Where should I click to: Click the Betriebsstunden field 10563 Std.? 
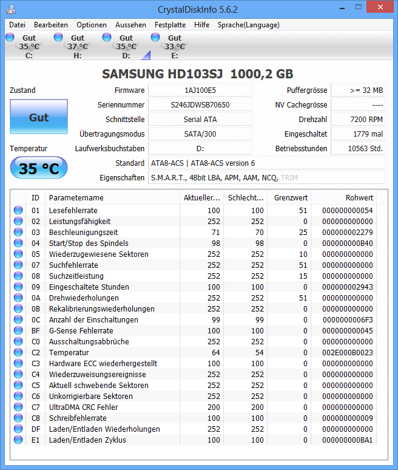pos(358,148)
